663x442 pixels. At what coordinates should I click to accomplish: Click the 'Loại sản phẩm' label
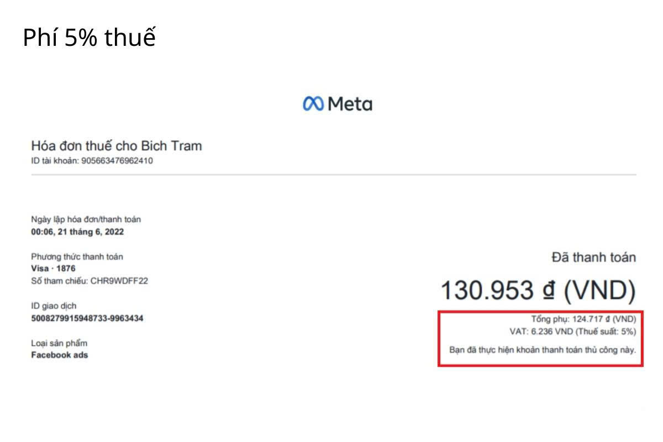pyautogui.click(x=59, y=344)
